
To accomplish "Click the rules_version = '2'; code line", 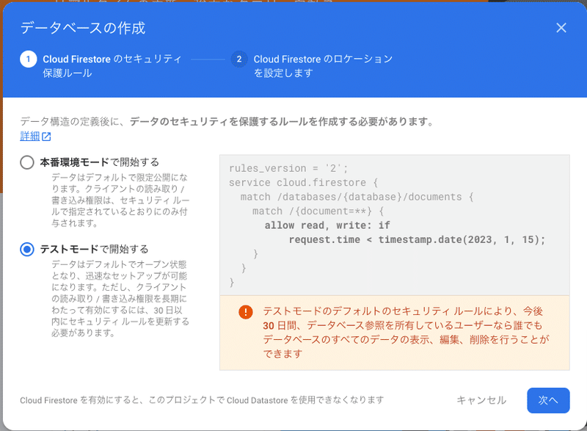I will pos(288,168).
